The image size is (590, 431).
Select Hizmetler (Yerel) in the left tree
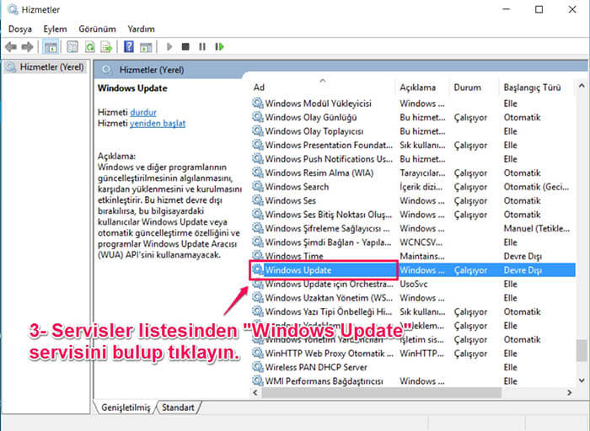[50, 67]
